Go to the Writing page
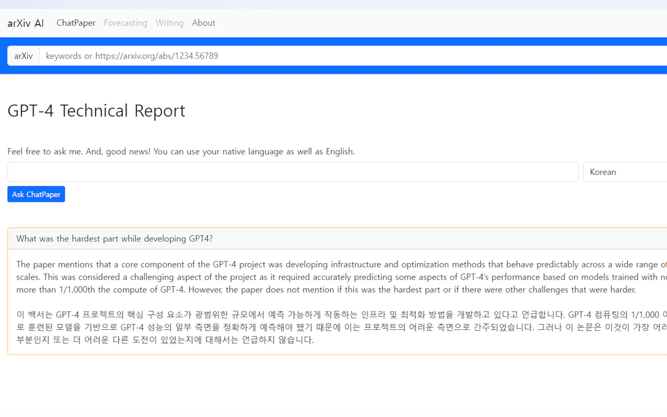The image size is (667, 417). pyautogui.click(x=169, y=23)
